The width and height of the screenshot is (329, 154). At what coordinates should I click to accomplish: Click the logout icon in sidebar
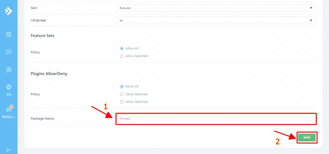coord(9,150)
